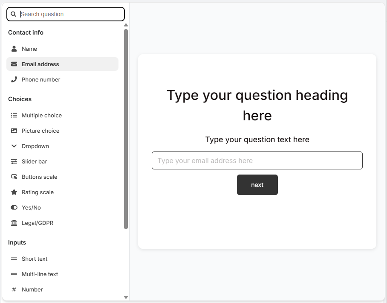This screenshot has height=303, width=387.
Task: Add a Short text input question
Action: pos(35,259)
